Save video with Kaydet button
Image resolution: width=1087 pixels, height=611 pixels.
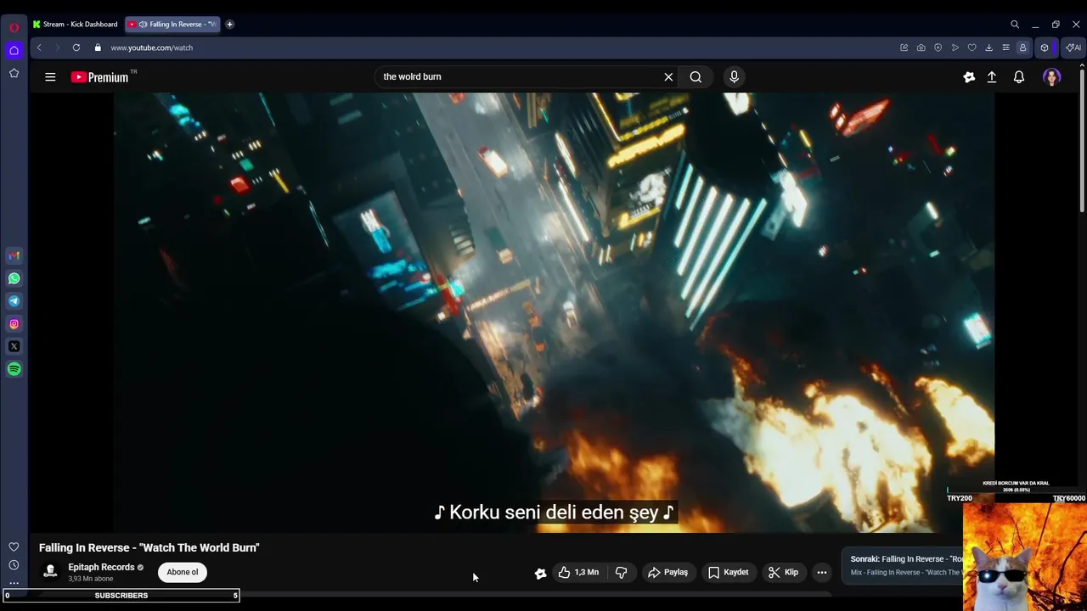(728, 573)
